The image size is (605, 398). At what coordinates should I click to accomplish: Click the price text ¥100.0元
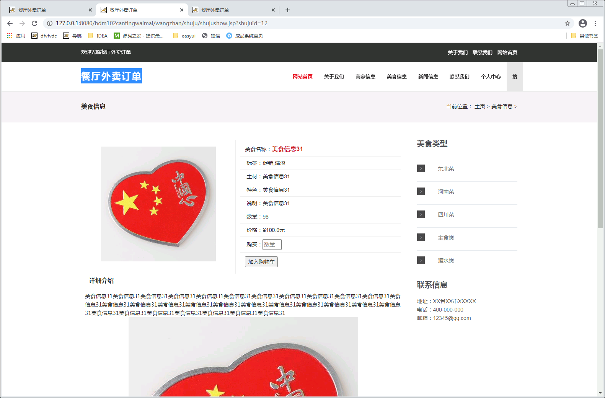(274, 230)
